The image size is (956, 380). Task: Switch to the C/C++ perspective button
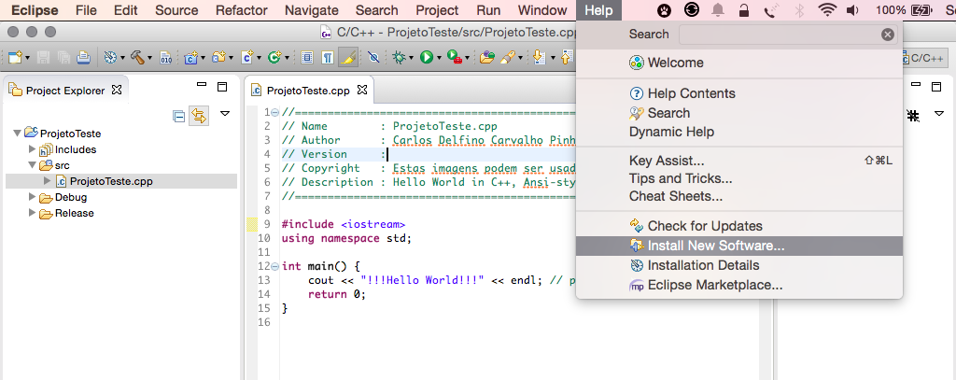pos(924,58)
